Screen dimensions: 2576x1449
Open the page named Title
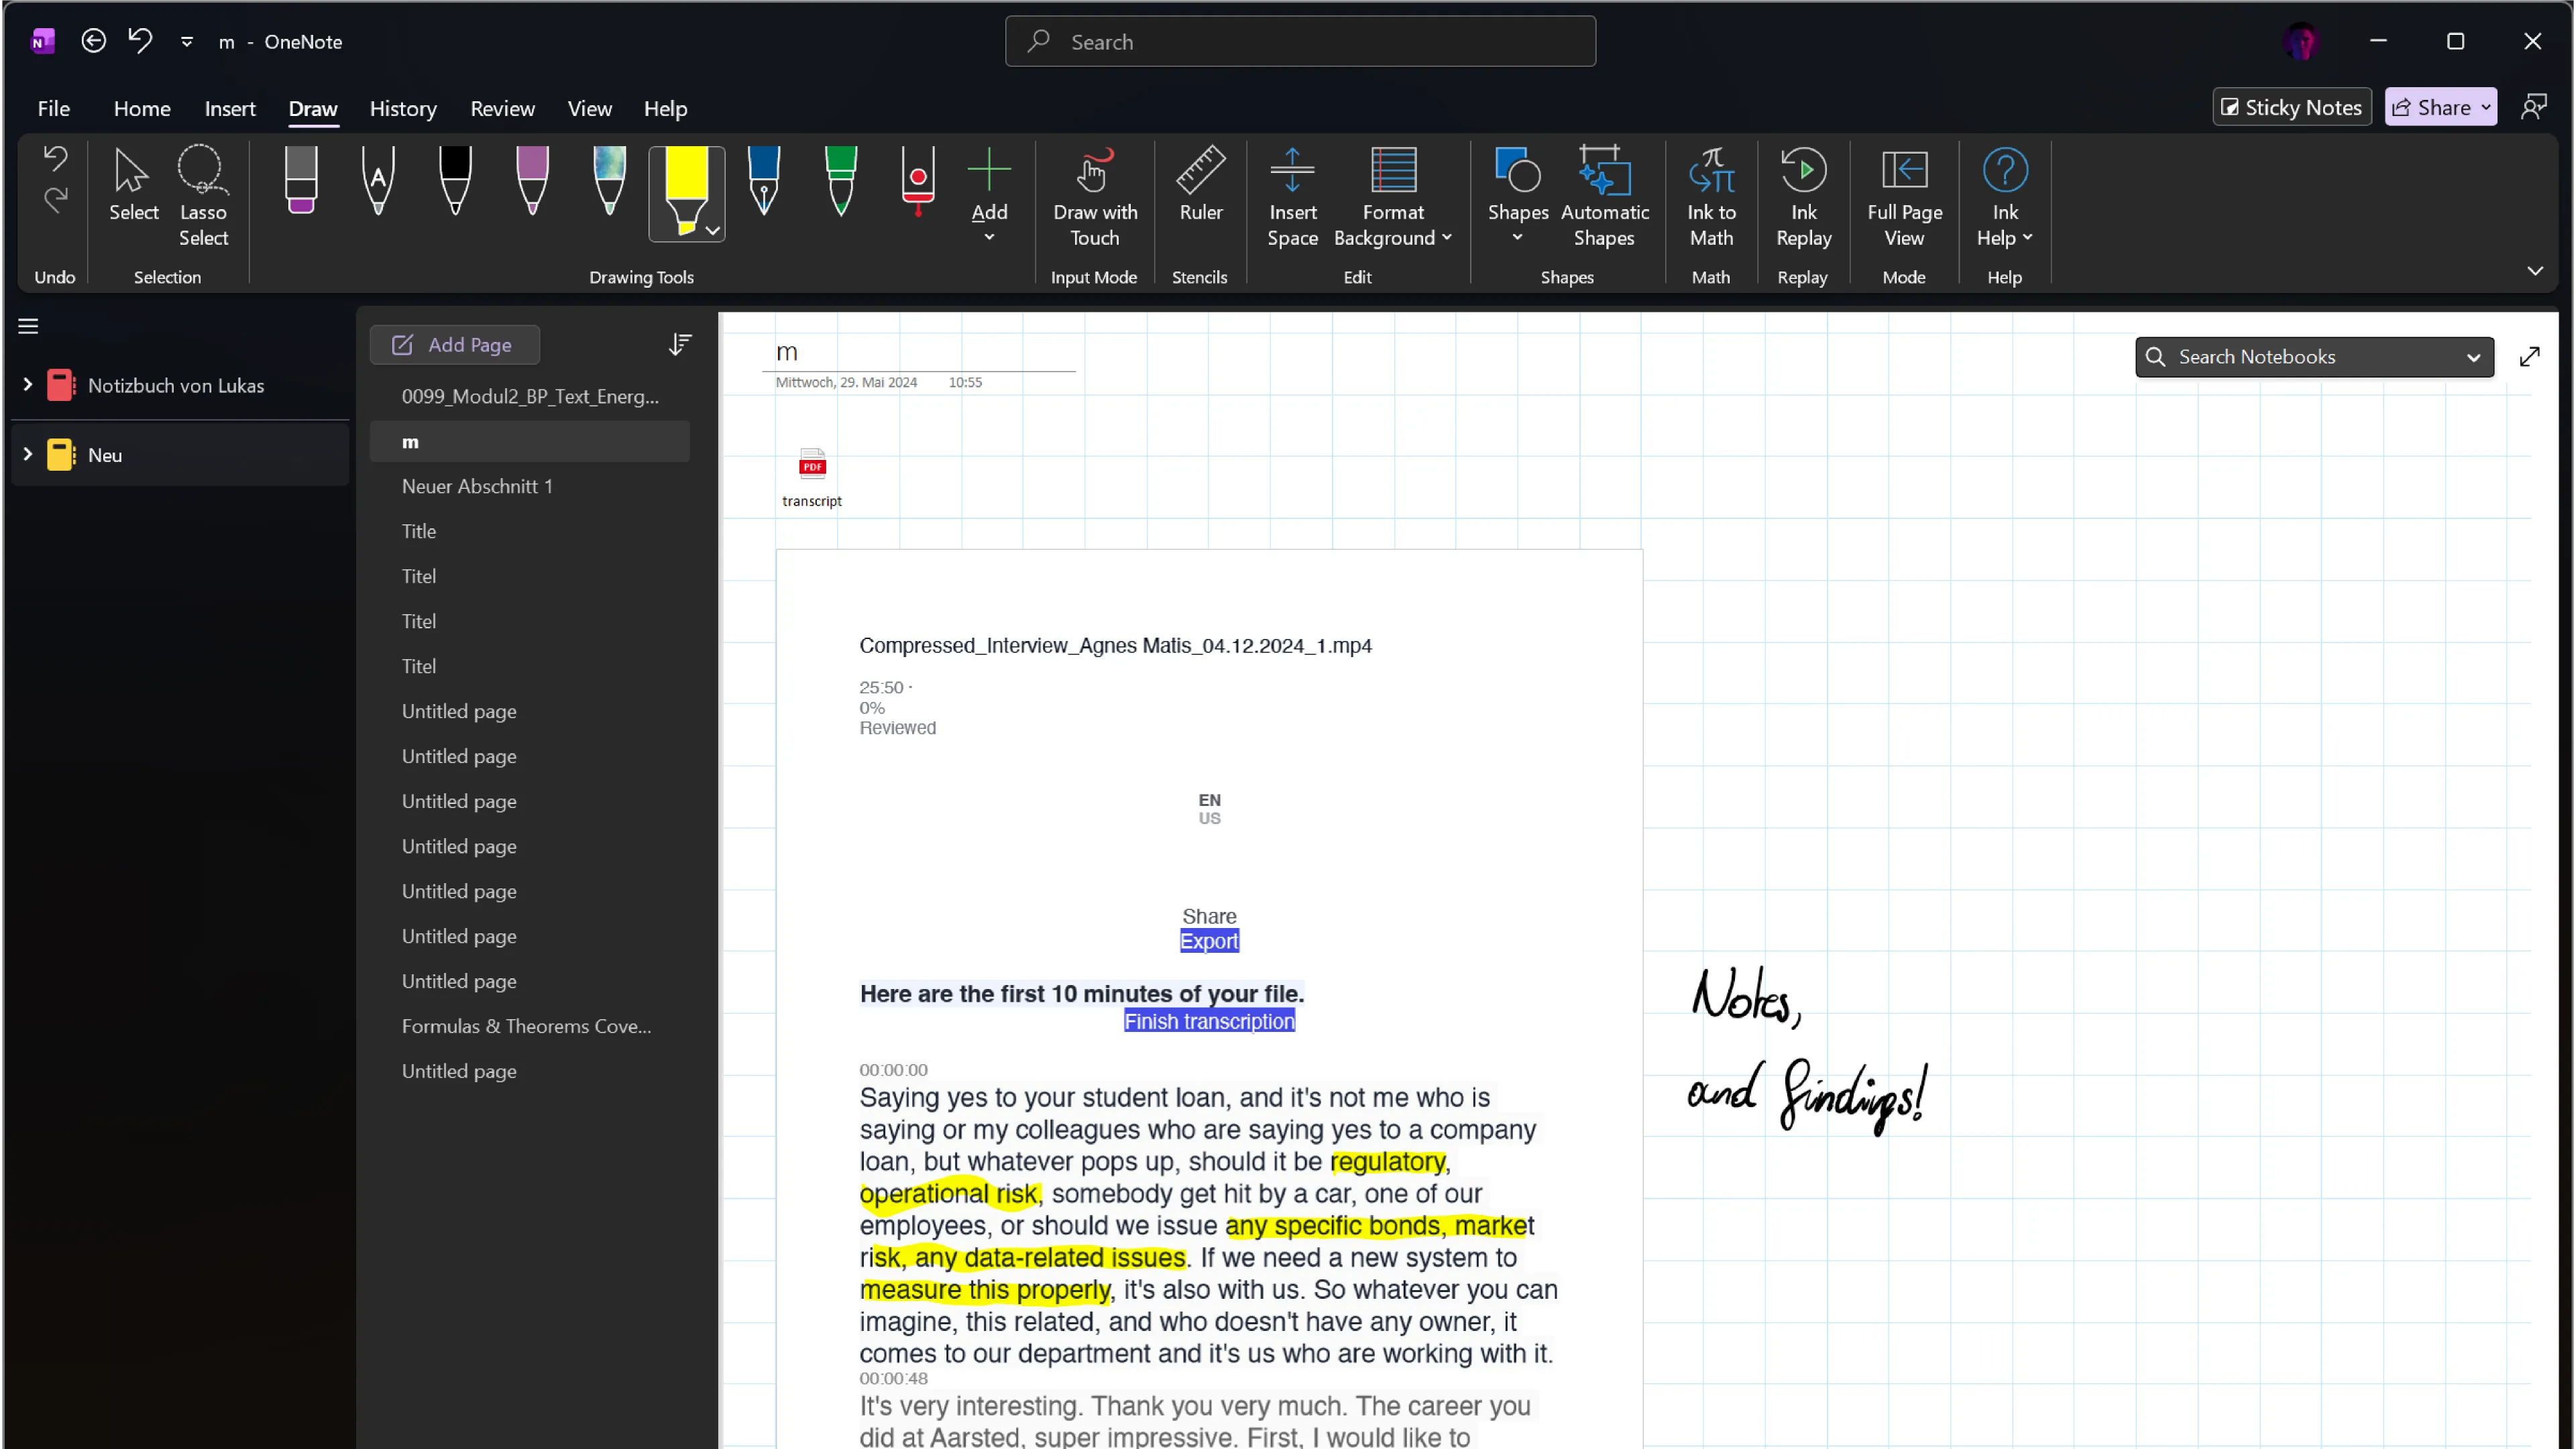point(529,531)
